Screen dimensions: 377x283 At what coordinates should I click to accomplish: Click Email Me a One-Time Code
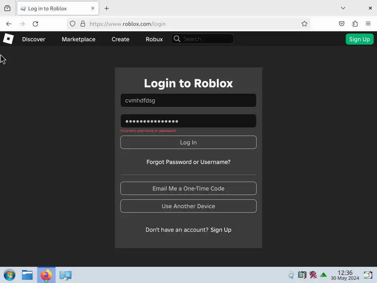[x=188, y=188]
